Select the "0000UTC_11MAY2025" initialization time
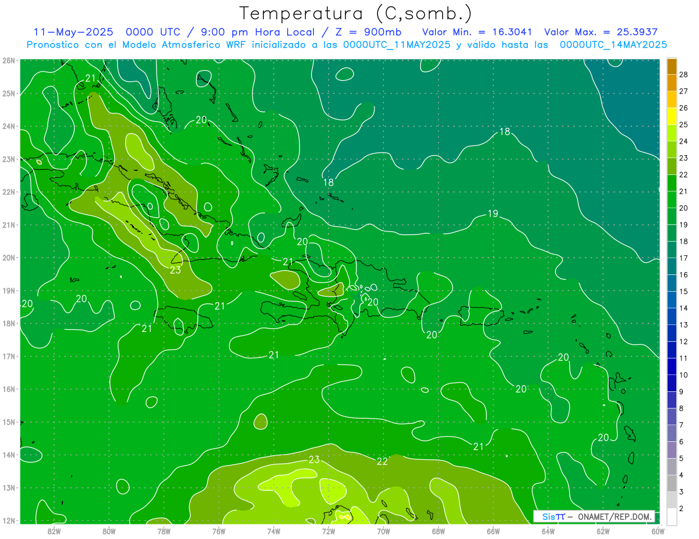This screenshot has width=699, height=539. 397,45
